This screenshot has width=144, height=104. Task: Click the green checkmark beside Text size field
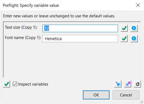[x=124, y=28]
